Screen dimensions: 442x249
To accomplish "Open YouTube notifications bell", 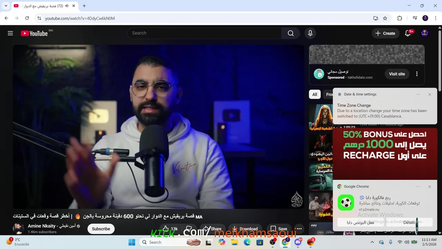I will (408, 33).
